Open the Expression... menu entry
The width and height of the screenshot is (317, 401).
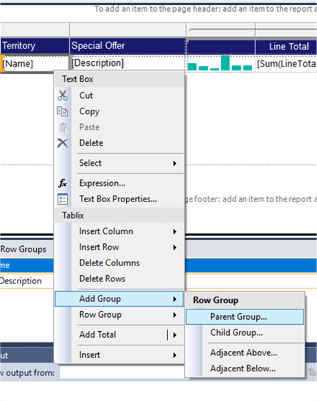[x=120, y=183]
